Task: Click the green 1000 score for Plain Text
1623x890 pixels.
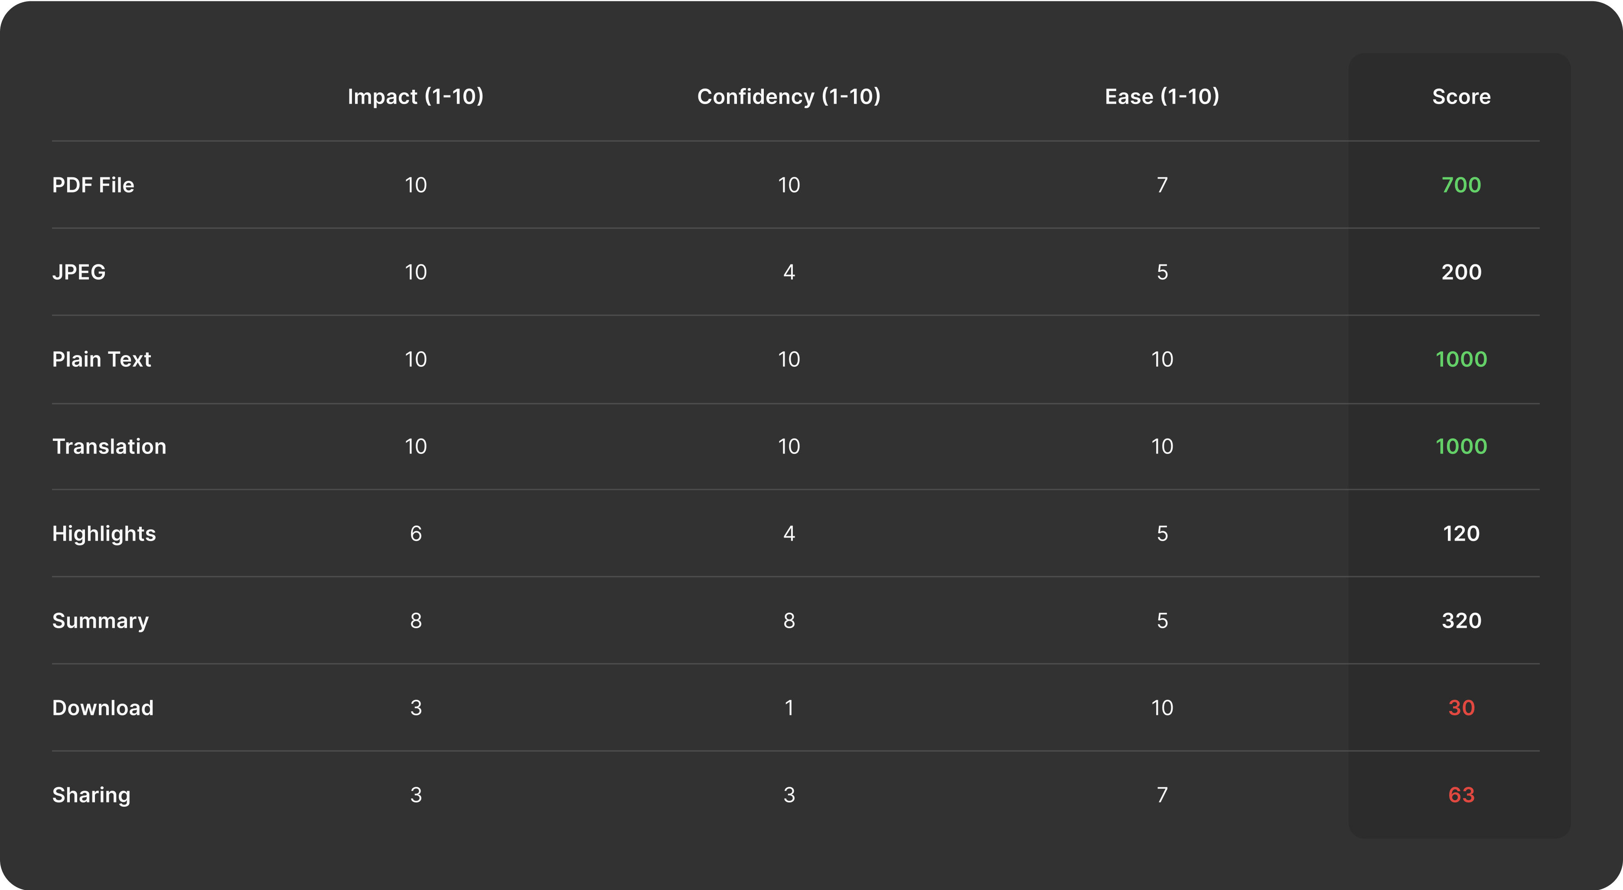Action: coord(1461,359)
